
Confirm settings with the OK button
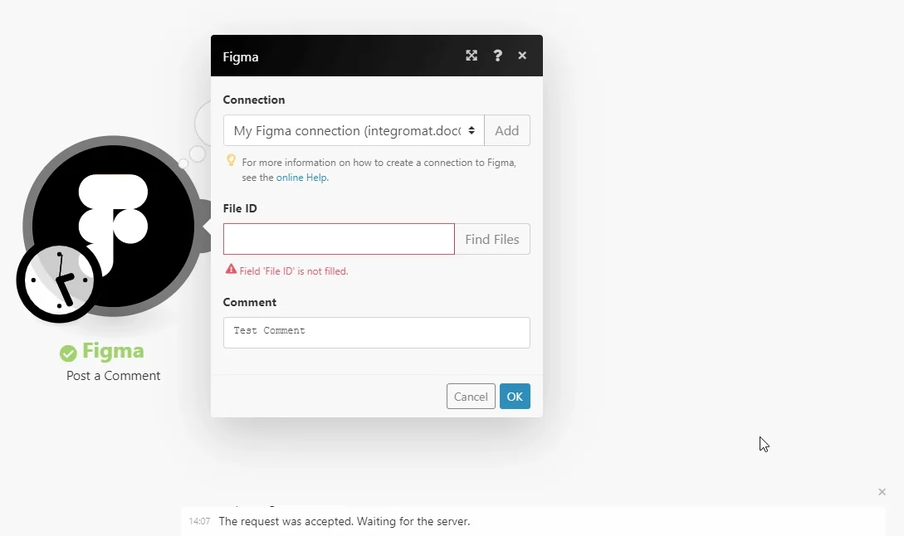pos(515,397)
